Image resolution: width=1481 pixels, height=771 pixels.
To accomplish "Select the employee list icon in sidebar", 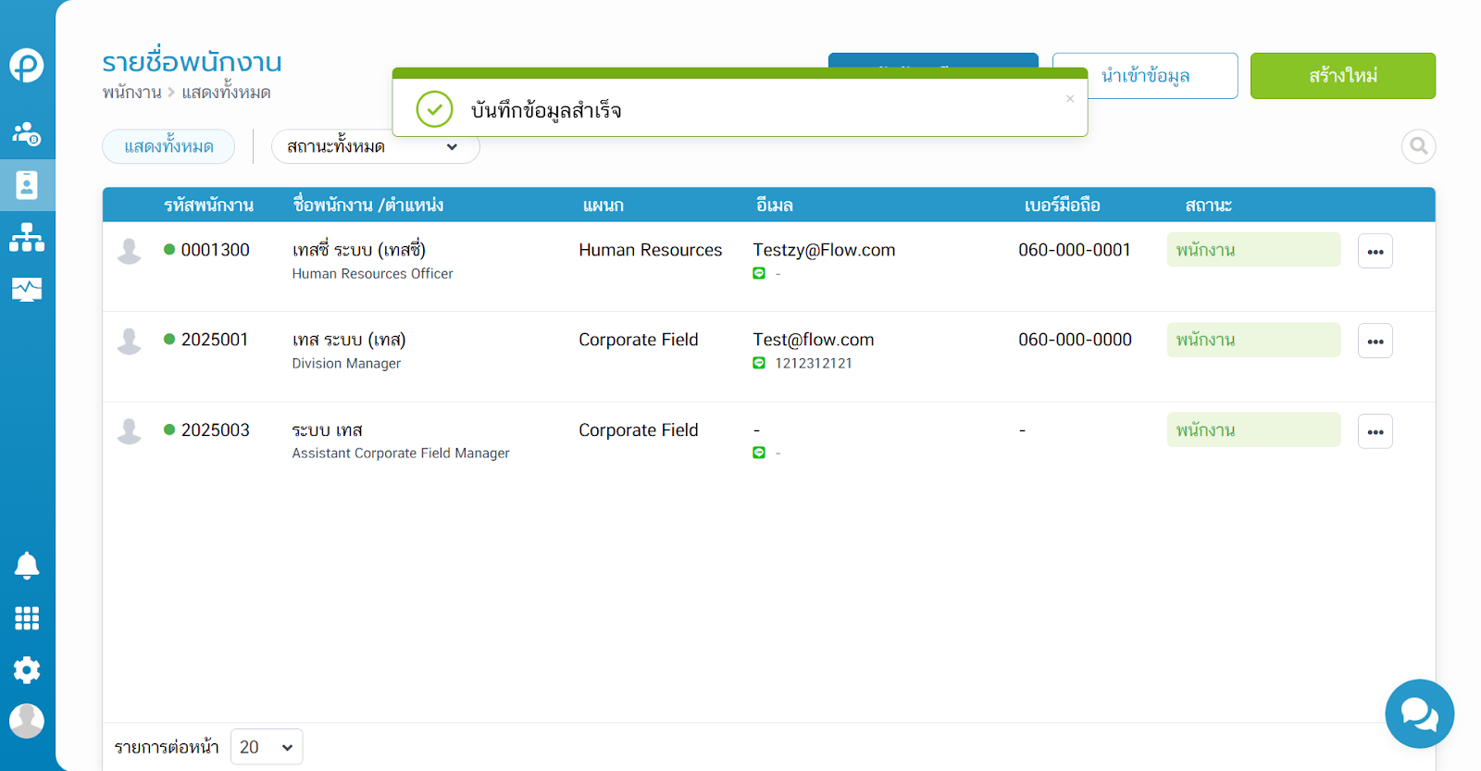I will [27, 186].
